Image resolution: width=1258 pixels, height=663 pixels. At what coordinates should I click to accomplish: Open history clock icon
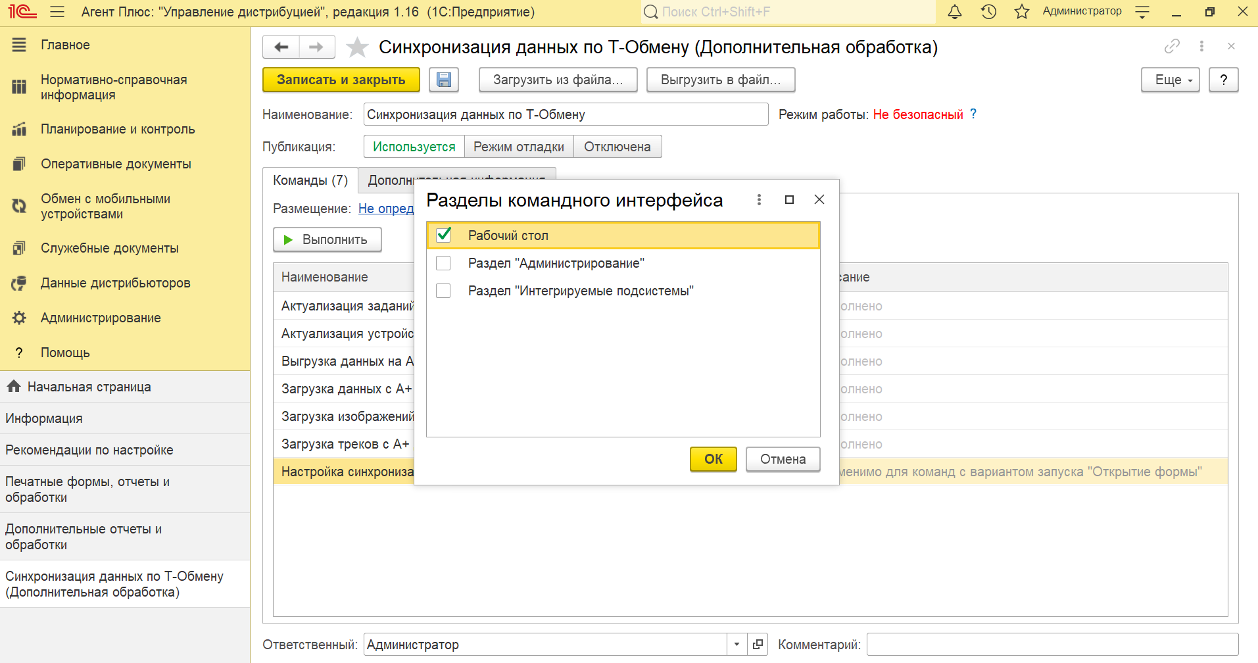pyautogui.click(x=988, y=12)
